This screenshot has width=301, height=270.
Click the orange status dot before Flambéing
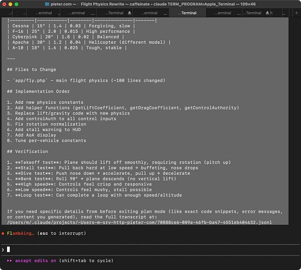click(3, 233)
